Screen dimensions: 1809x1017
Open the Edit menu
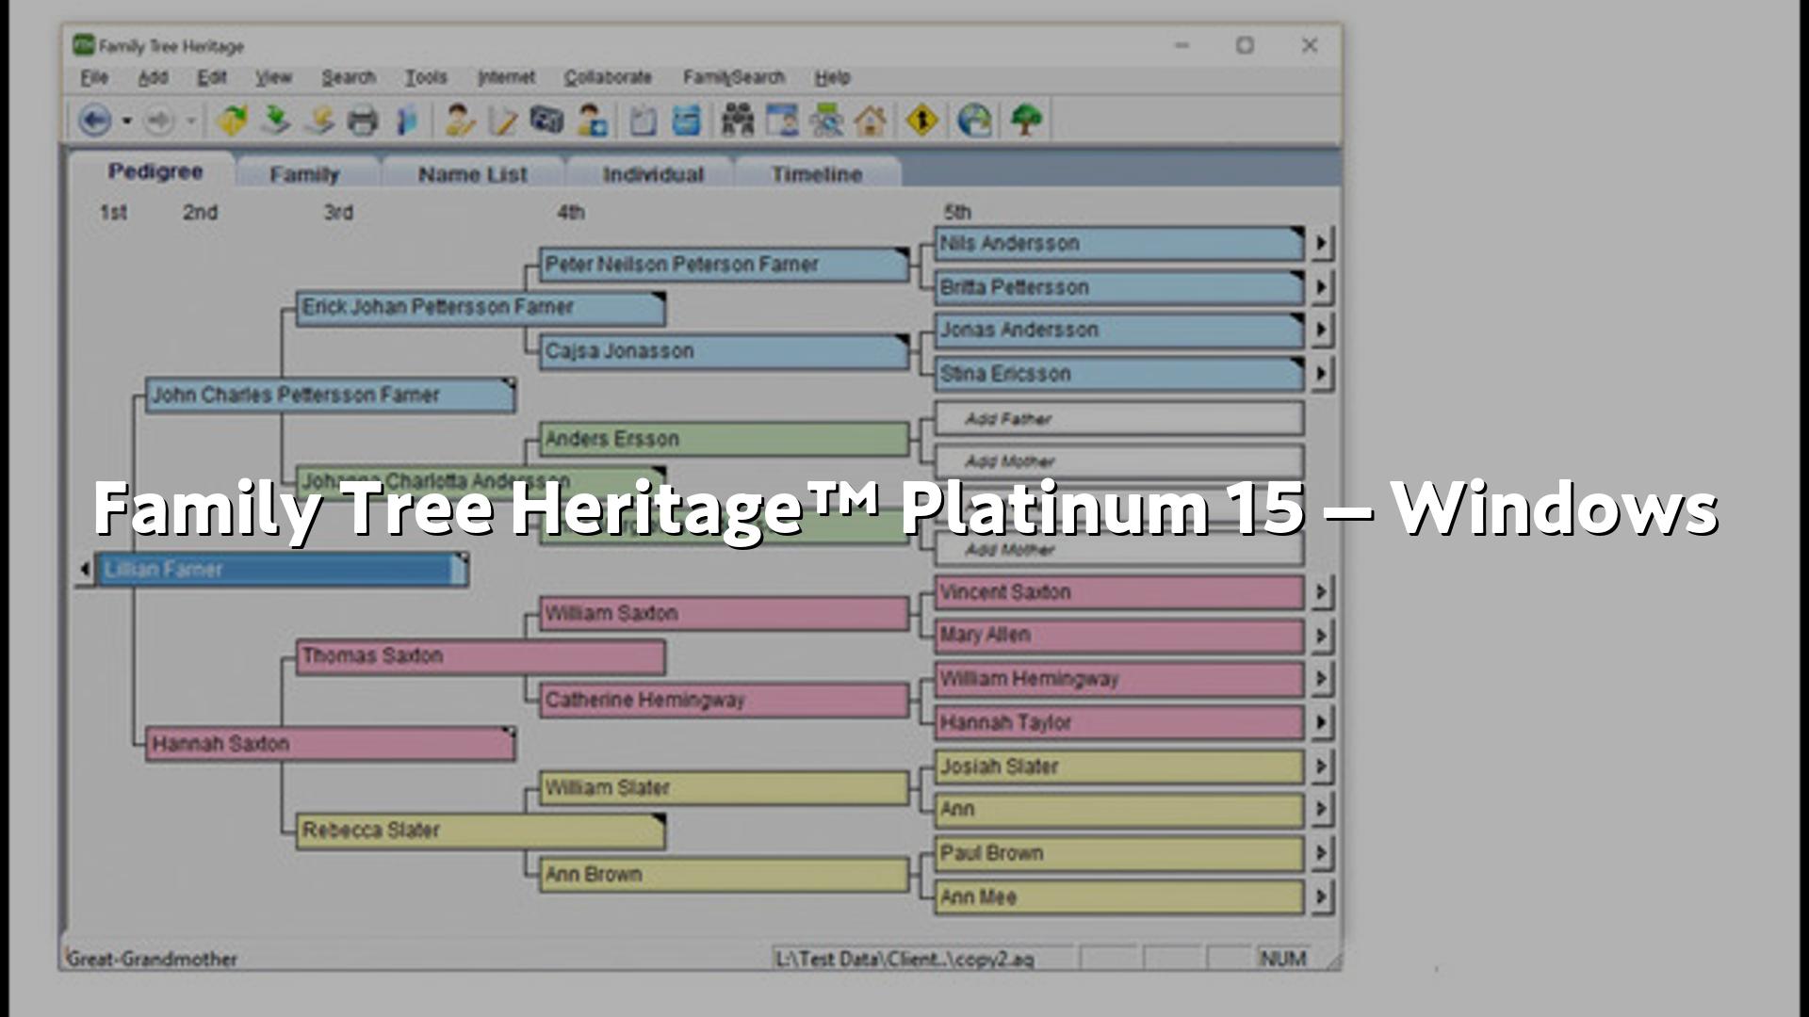click(212, 77)
